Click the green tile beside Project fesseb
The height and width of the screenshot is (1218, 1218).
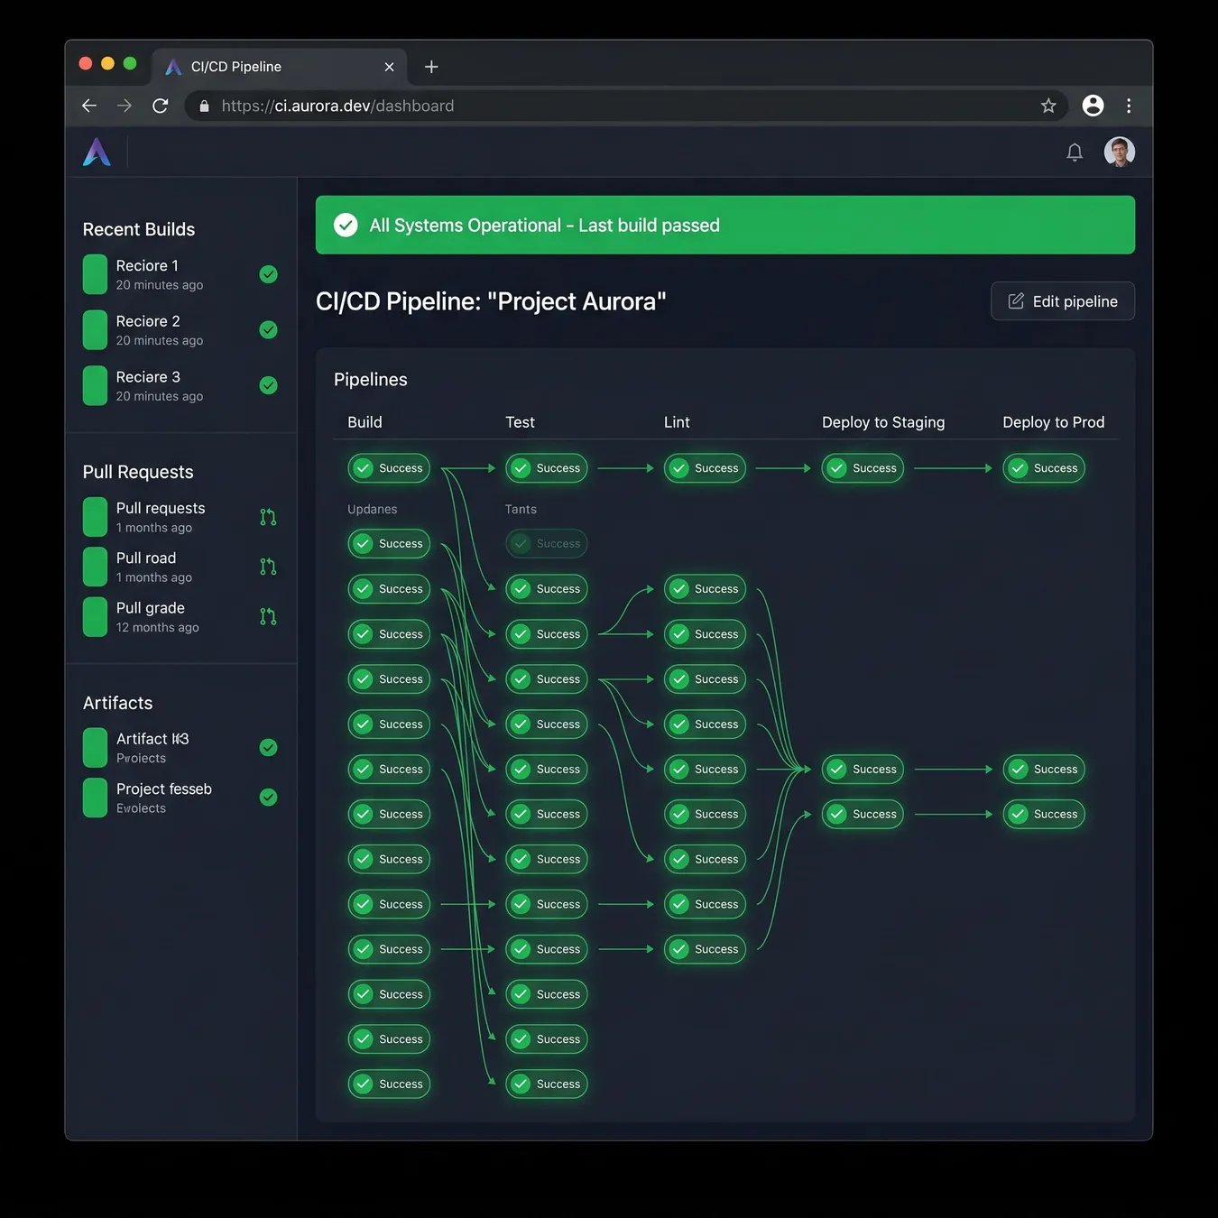coord(95,798)
